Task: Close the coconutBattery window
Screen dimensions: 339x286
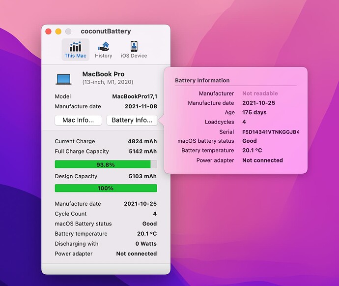Action: pyautogui.click(x=49, y=32)
